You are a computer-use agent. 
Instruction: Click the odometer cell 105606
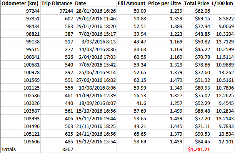pos(20,141)
